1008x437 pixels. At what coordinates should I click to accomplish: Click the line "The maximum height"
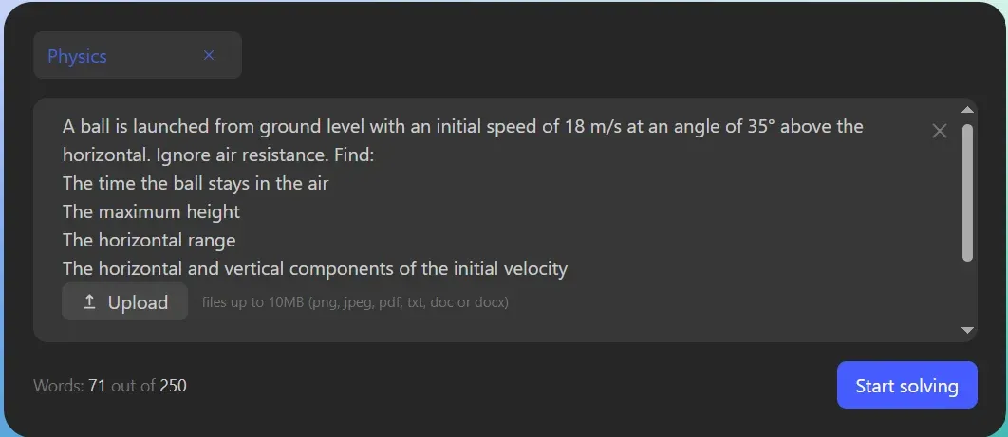click(x=151, y=211)
